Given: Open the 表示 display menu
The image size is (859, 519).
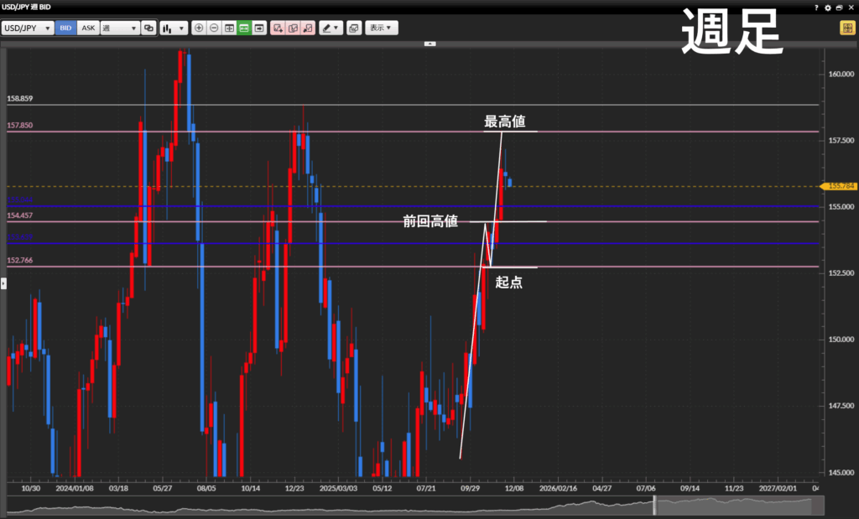Looking at the screenshot, I should click(x=381, y=28).
